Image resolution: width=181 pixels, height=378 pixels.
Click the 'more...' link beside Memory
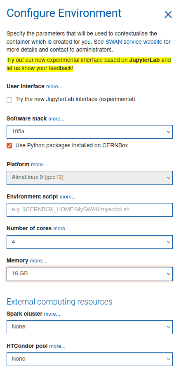(x=38, y=261)
